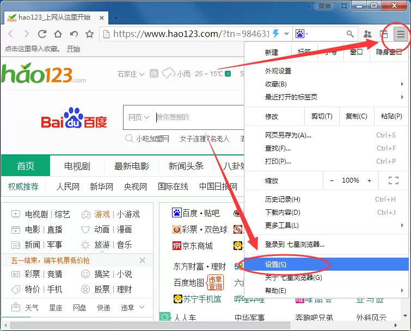The width and height of the screenshot is (411, 331).
Task: Open a new tab with plus button
Action: 116,18
